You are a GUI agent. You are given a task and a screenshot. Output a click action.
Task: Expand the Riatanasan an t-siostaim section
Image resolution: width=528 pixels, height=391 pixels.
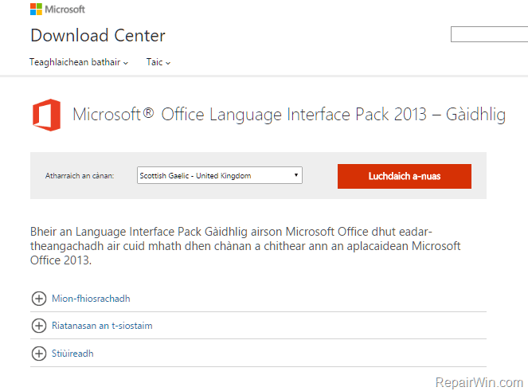pyautogui.click(x=102, y=326)
